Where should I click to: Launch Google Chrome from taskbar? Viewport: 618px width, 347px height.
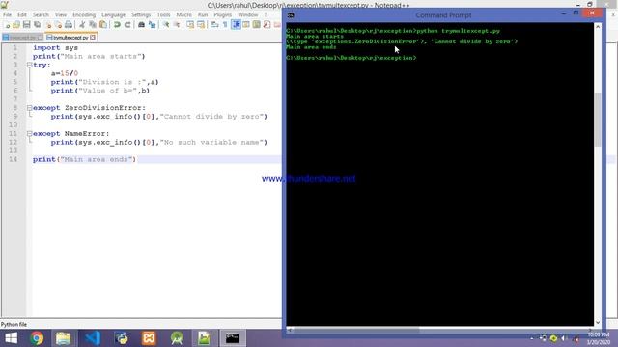click(x=37, y=338)
